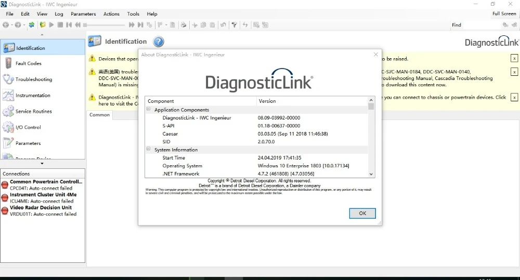Click the About dialog list scrollbar down arrow
The height and width of the screenshot is (280, 520).
click(371, 174)
